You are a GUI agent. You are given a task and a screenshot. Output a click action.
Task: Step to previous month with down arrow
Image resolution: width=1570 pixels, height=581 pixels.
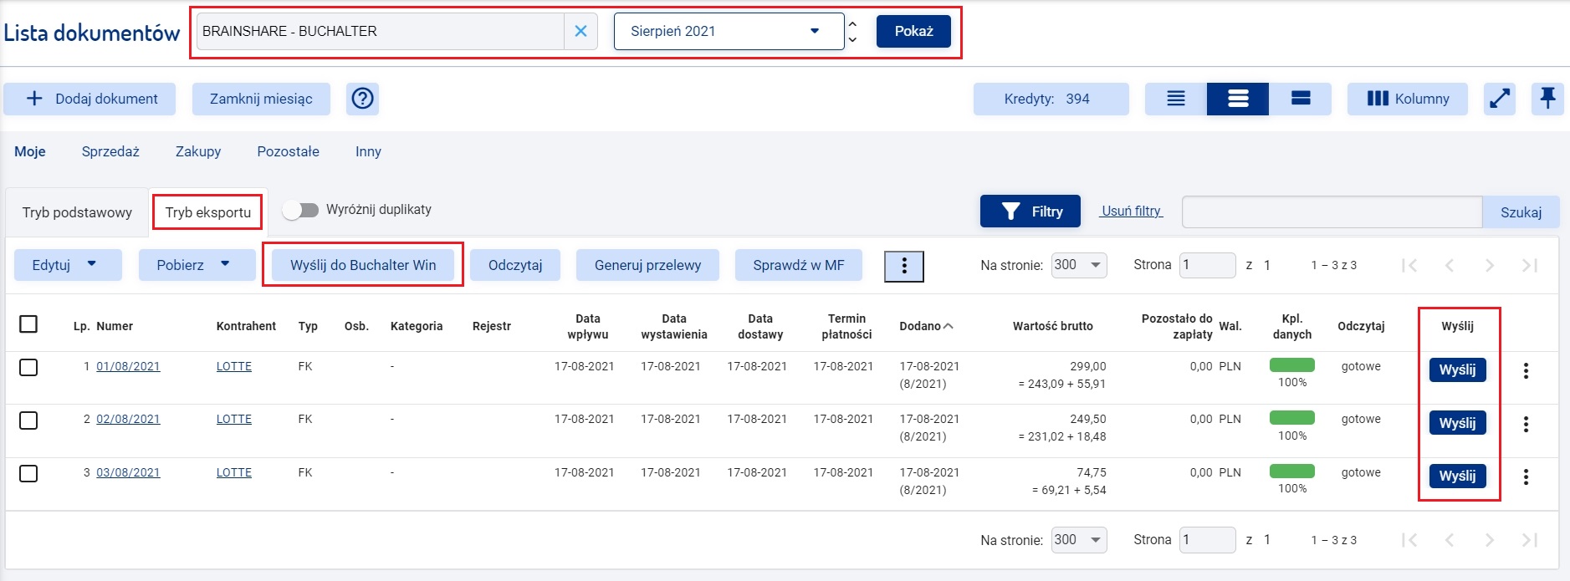[852, 39]
